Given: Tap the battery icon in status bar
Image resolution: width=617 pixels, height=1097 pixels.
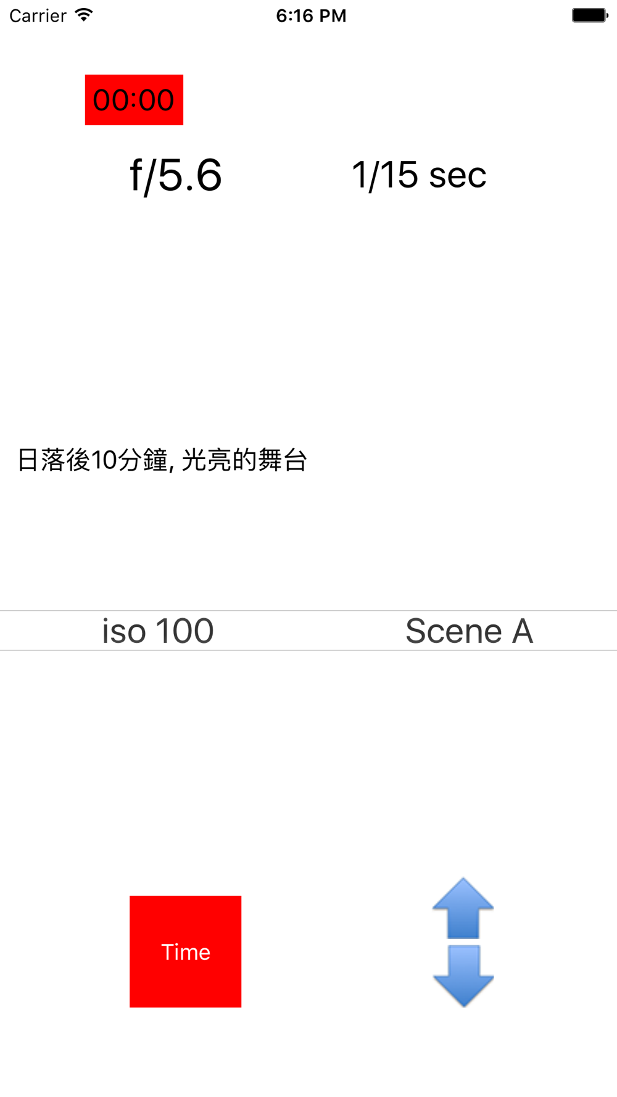Looking at the screenshot, I should pyautogui.click(x=590, y=15).
